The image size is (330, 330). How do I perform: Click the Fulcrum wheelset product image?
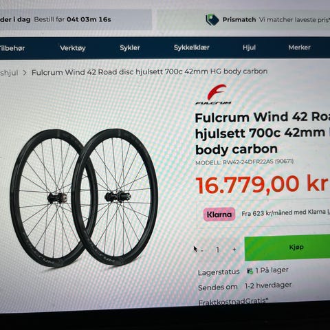(84, 198)
